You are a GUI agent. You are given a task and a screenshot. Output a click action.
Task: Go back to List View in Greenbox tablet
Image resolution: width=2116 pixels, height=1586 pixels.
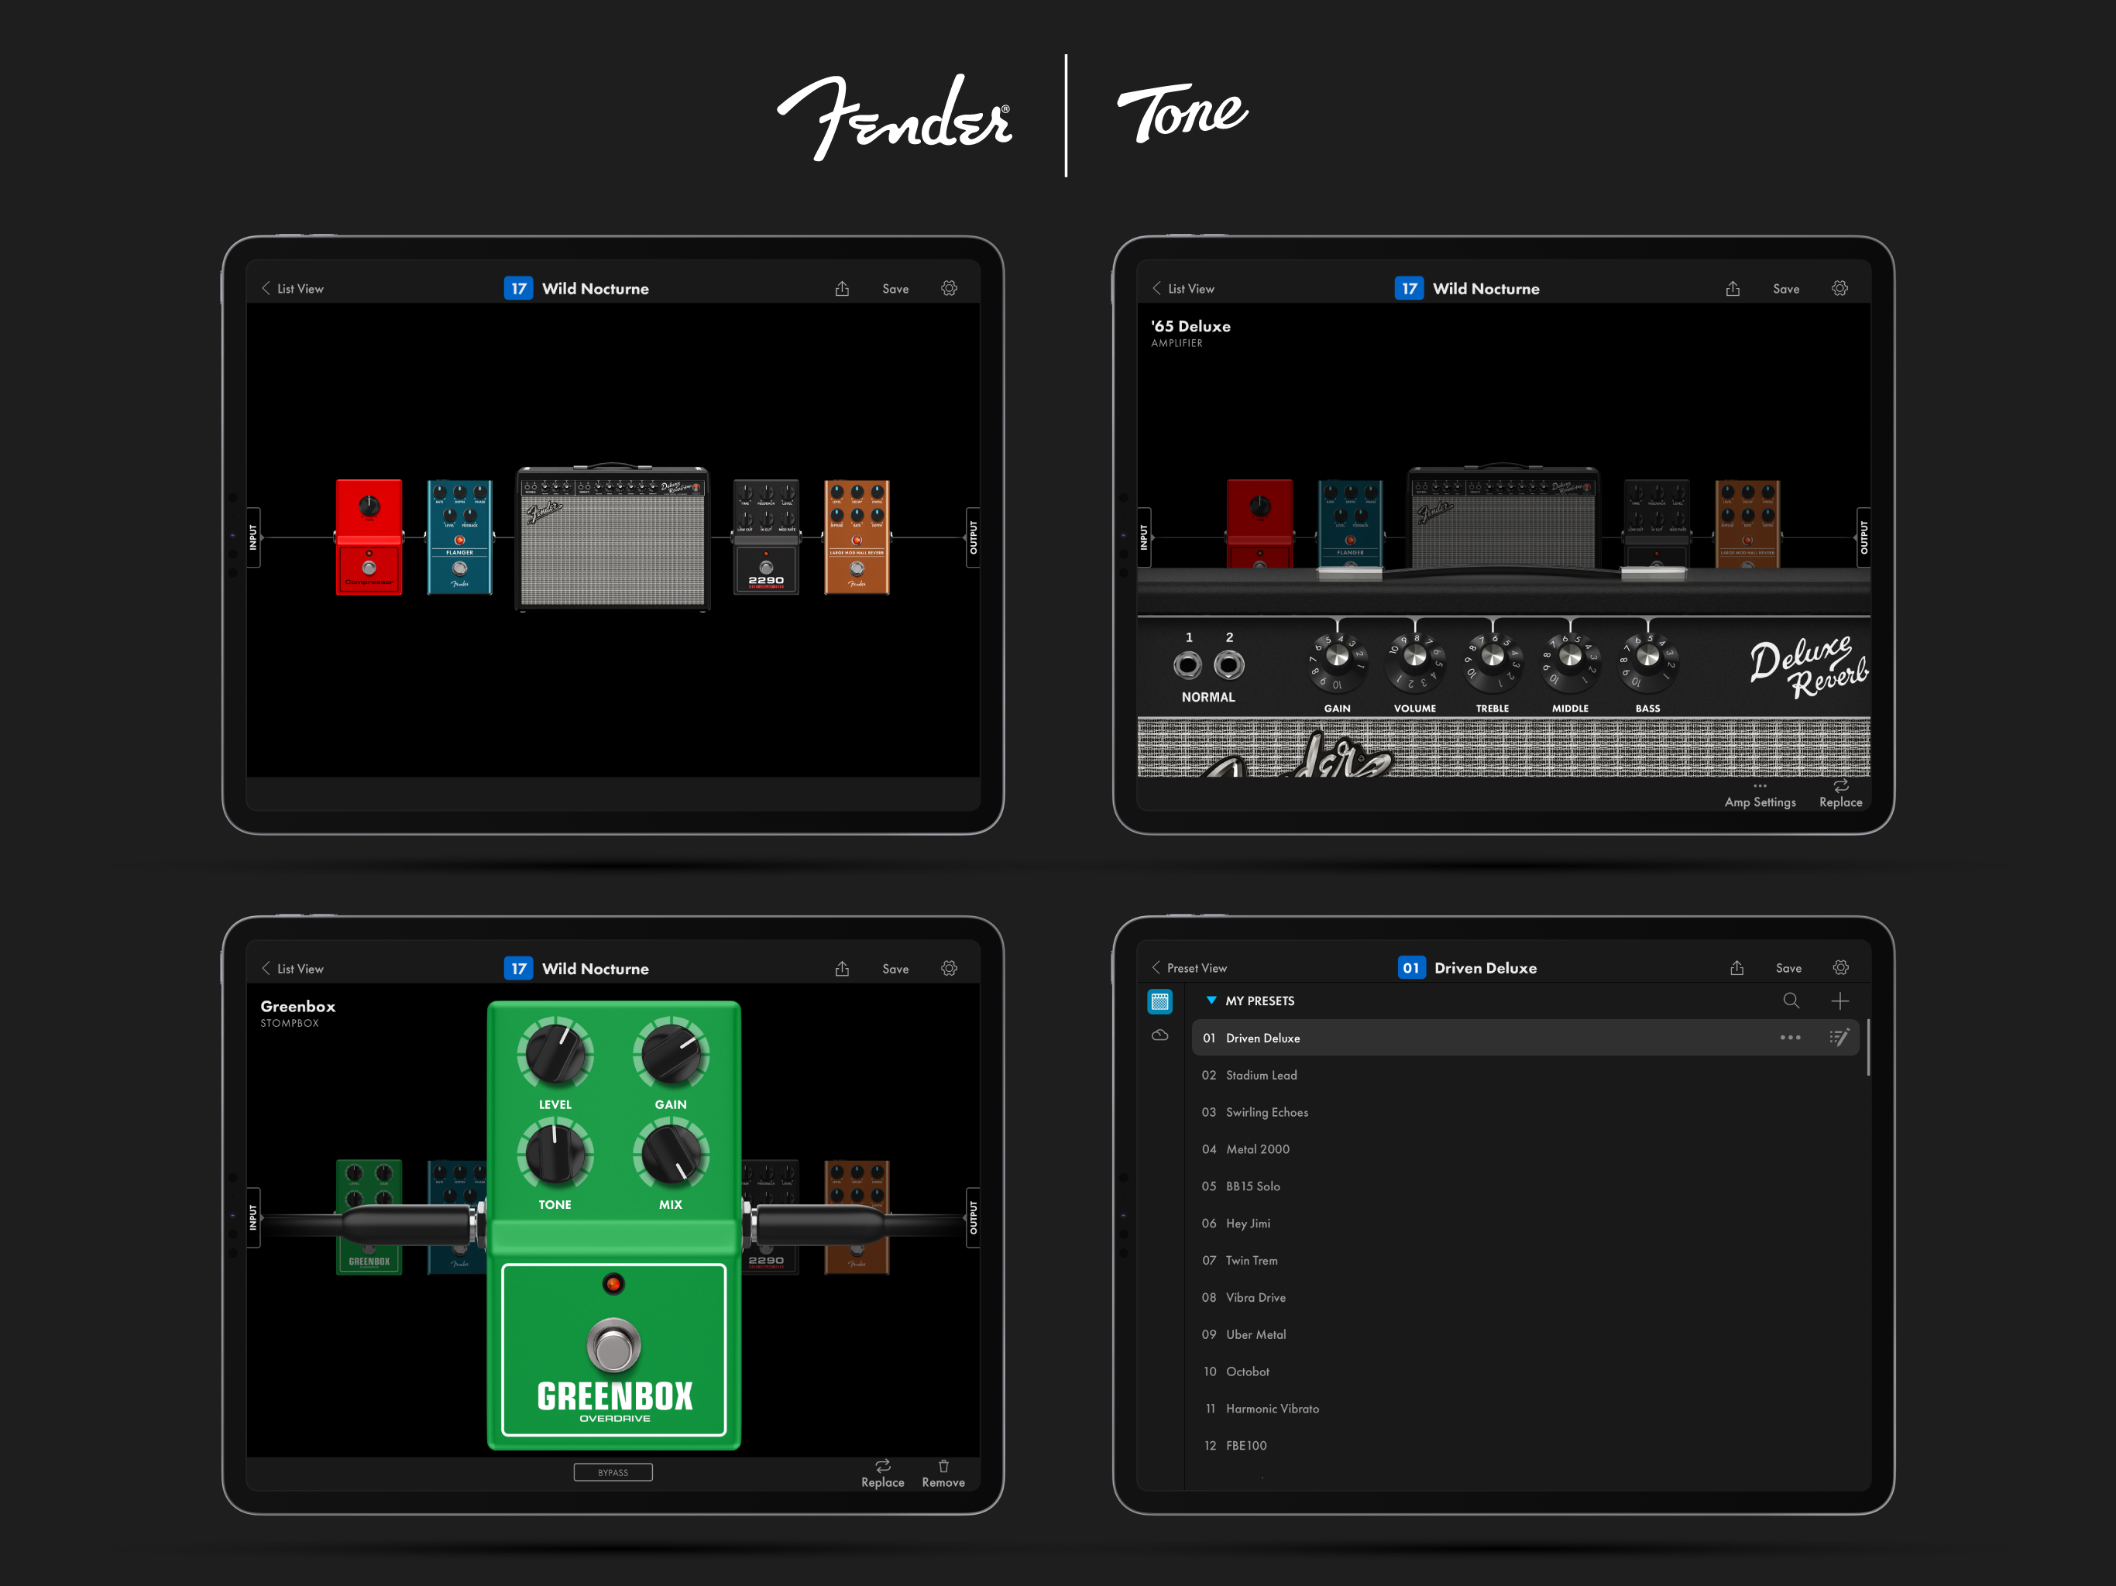click(293, 968)
